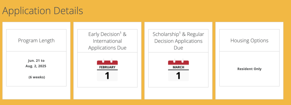Click the large 1 under FEBRUARY
Screen dimensions: 291x105
(107, 76)
